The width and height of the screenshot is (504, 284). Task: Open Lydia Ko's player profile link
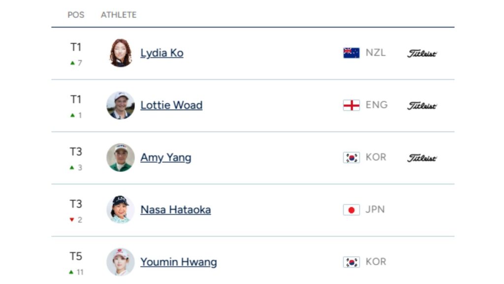click(162, 53)
